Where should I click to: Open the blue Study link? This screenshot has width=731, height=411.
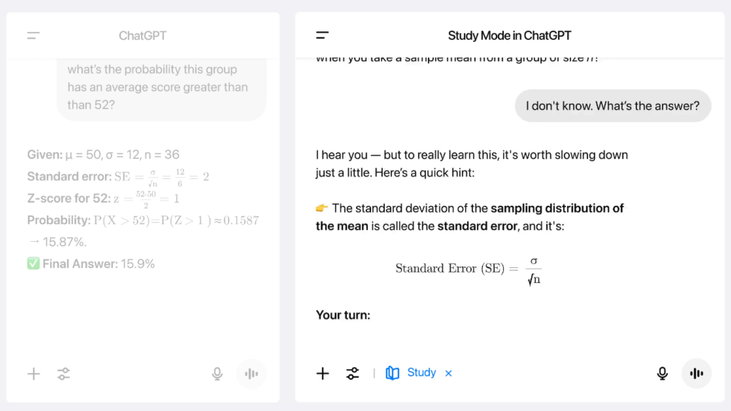click(x=421, y=373)
